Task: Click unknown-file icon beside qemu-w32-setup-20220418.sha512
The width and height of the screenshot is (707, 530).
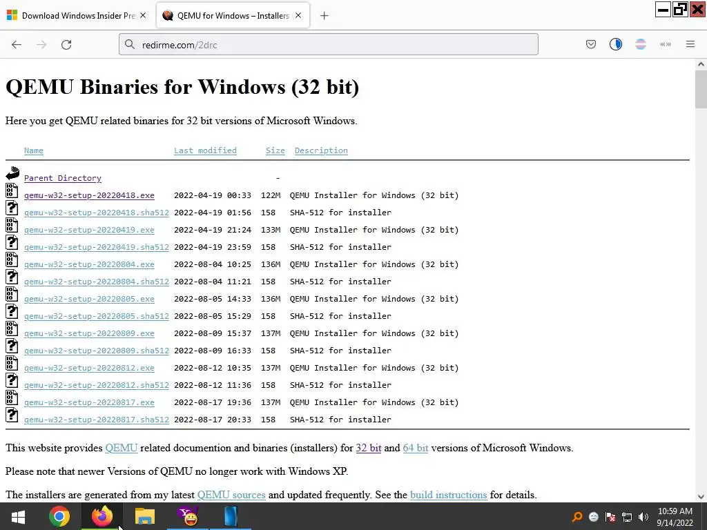Action: (12, 208)
